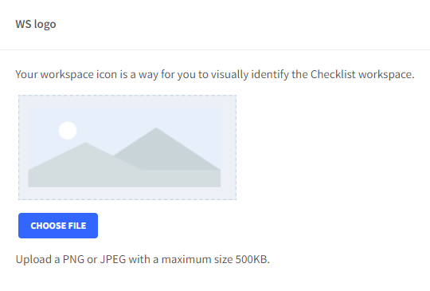The height and width of the screenshot is (291, 430).
Task: Click the divider line below WS logo heading
Action: (x=215, y=50)
